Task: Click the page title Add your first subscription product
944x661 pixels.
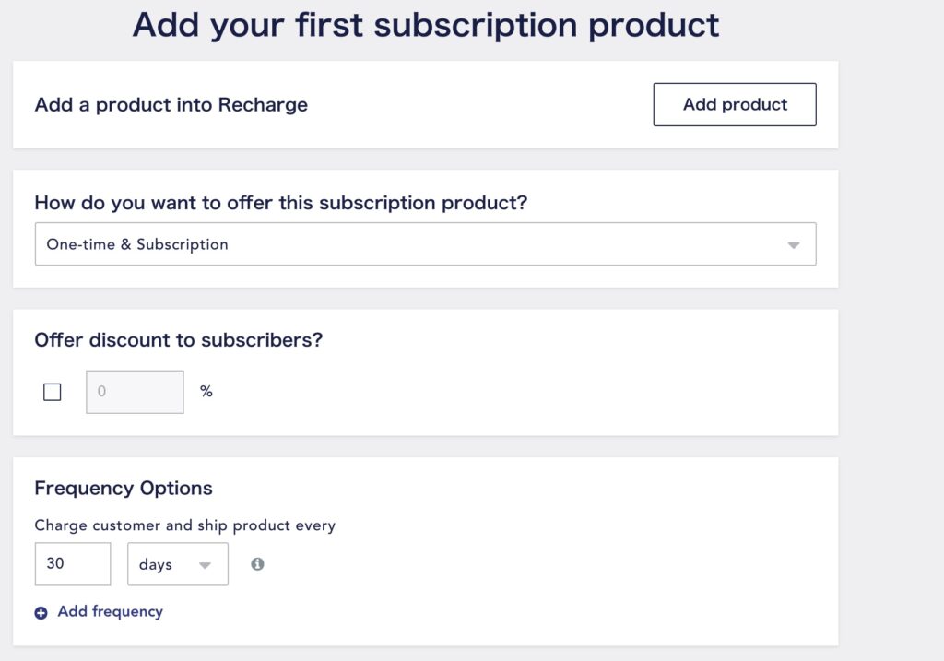Action: [x=426, y=25]
